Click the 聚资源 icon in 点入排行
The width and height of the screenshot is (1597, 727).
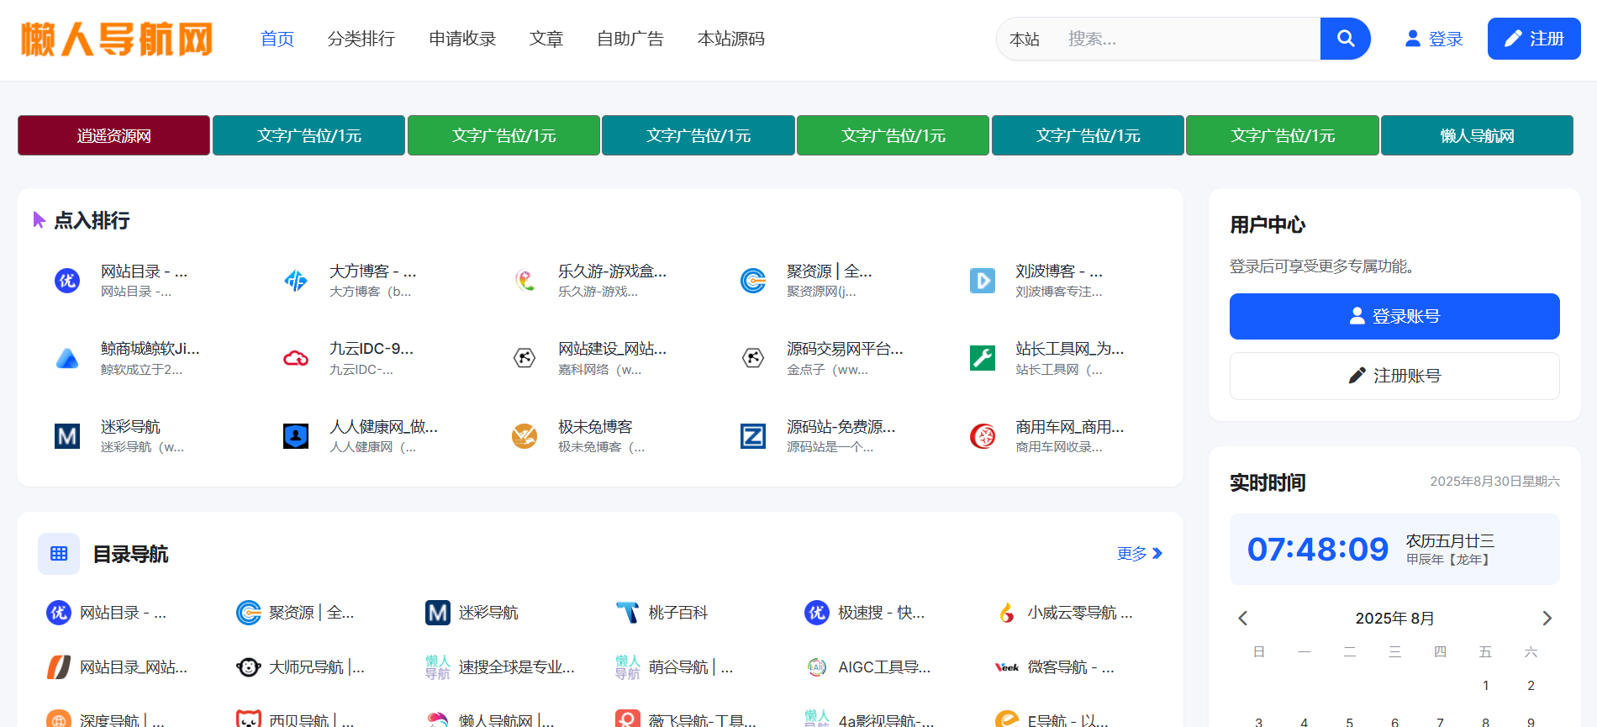[753, 281]
